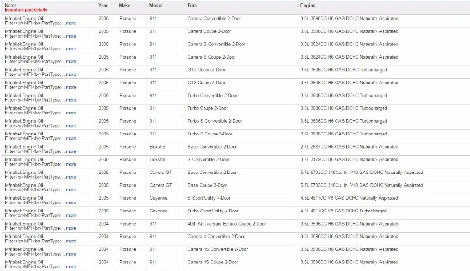The width and height of the screenshot is (470, 271).
Task: Click year '2004' in 40th Anniversary row
Action: [x=103, y=224]
